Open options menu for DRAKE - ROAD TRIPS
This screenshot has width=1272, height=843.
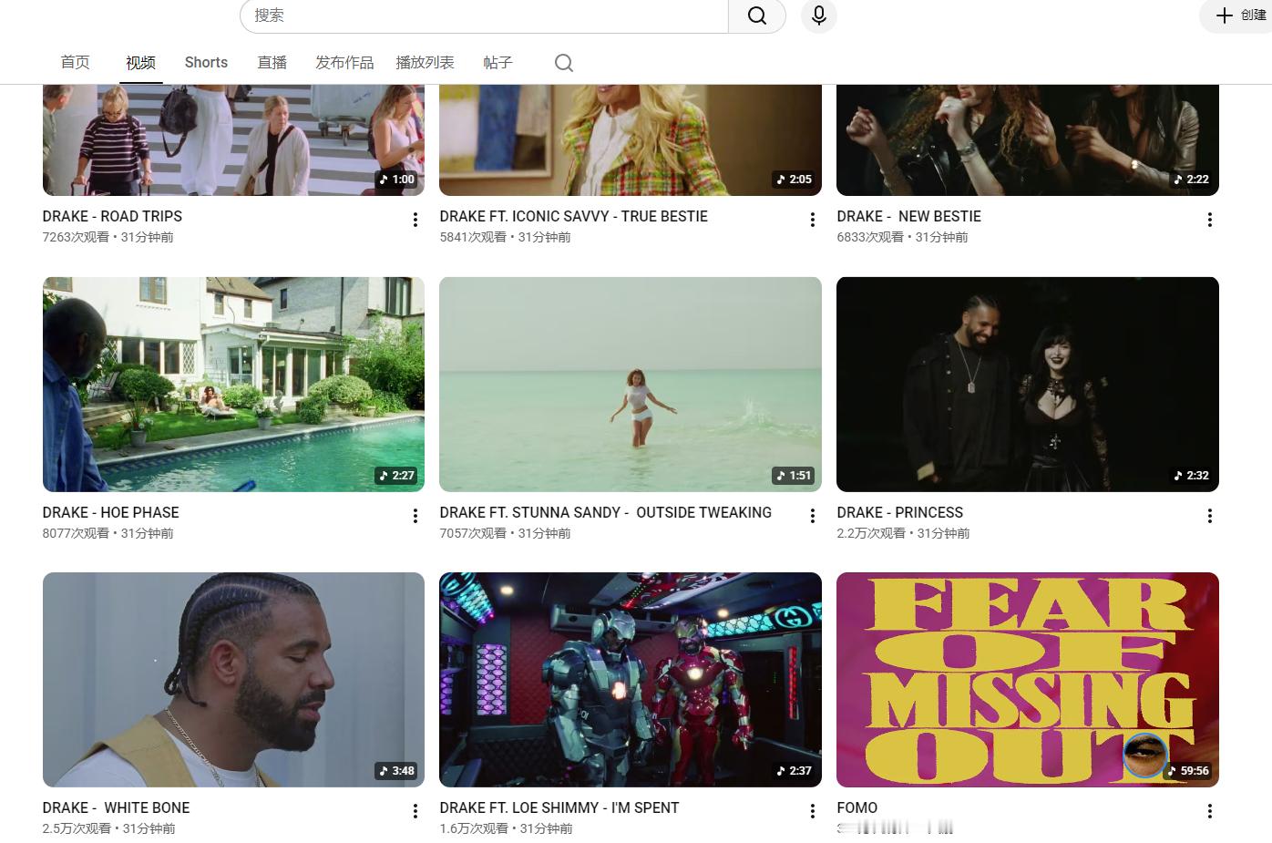tap(415, 220)
